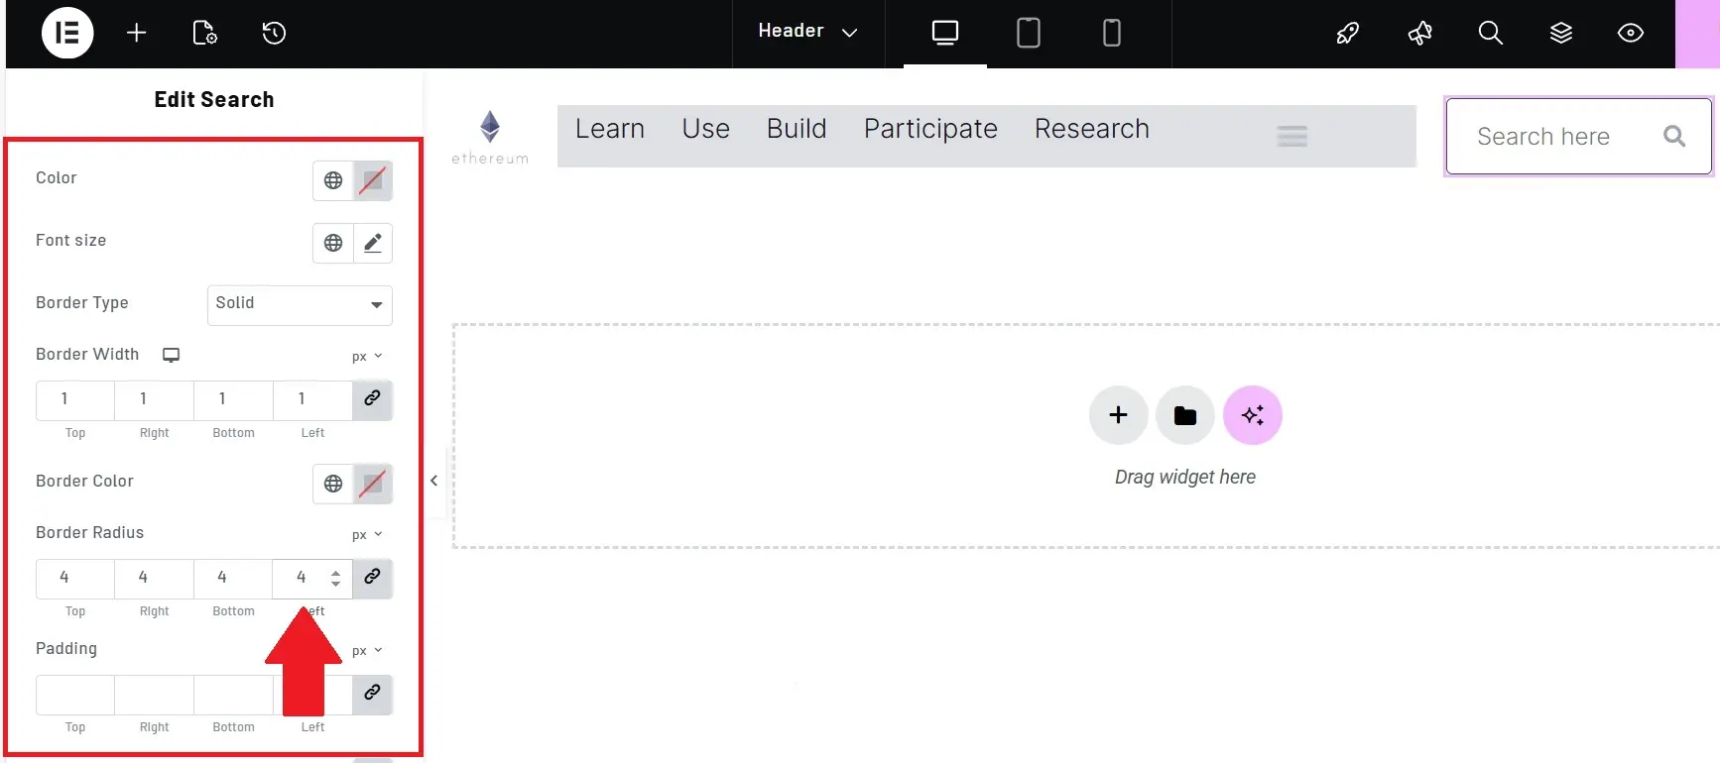This screenshot has height=763, width=1720.
Task: Click the eye preview changes icon
Action: pos(1631,33)
